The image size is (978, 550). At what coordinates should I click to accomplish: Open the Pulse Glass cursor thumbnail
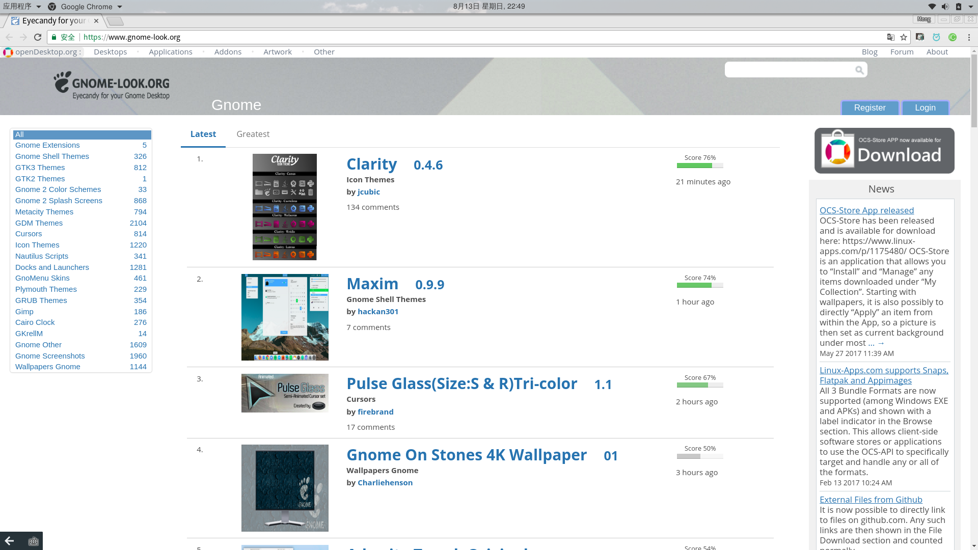285,393
